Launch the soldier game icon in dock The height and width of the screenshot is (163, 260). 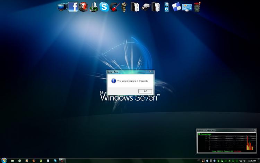pyautogui.click(x=124, y=7)
